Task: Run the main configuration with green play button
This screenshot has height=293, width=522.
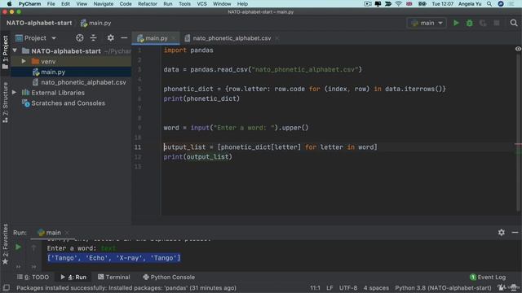Action: click(x=456, y=23)
